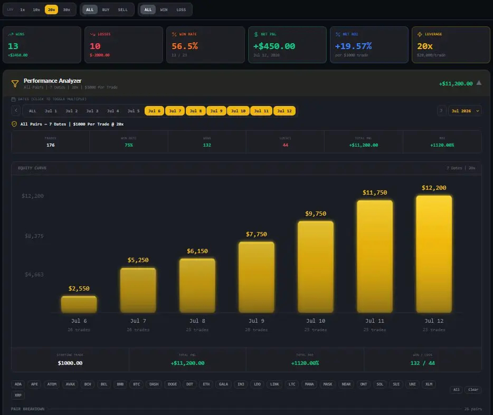The height and width of the screenshot is (415, 493).
Task: Toggle Jul 9 date chip off
Action: coord(216,111)
